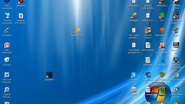
Task: Open the minecraft.ru shortcut
Action: point(162,2)
